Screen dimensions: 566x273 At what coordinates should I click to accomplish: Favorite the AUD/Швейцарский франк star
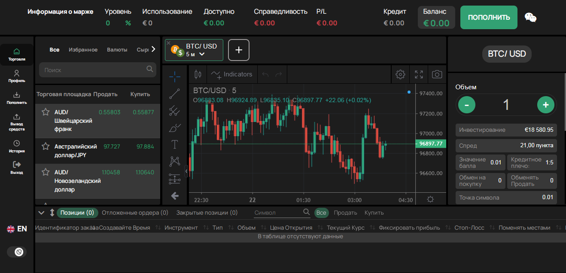pos(46,112)
